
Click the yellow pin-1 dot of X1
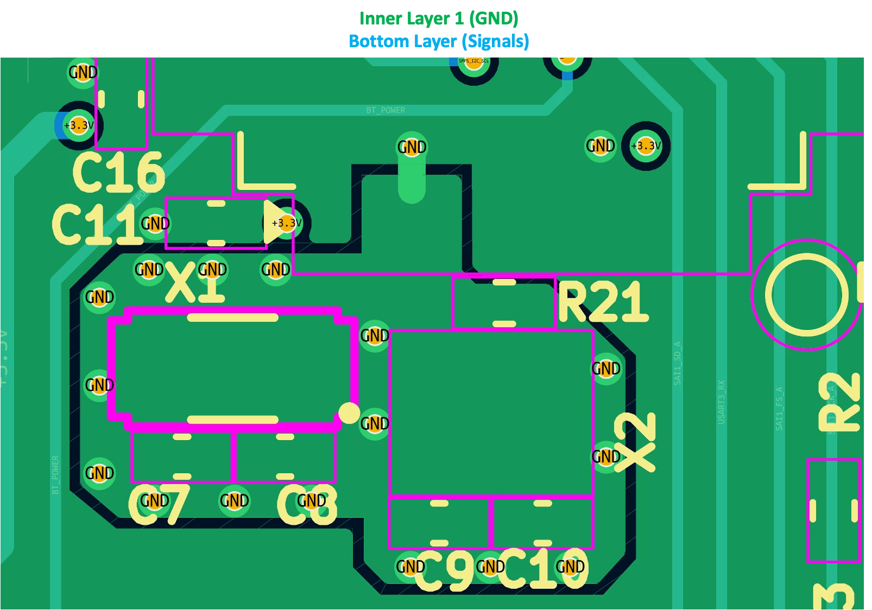coord(349,413)
